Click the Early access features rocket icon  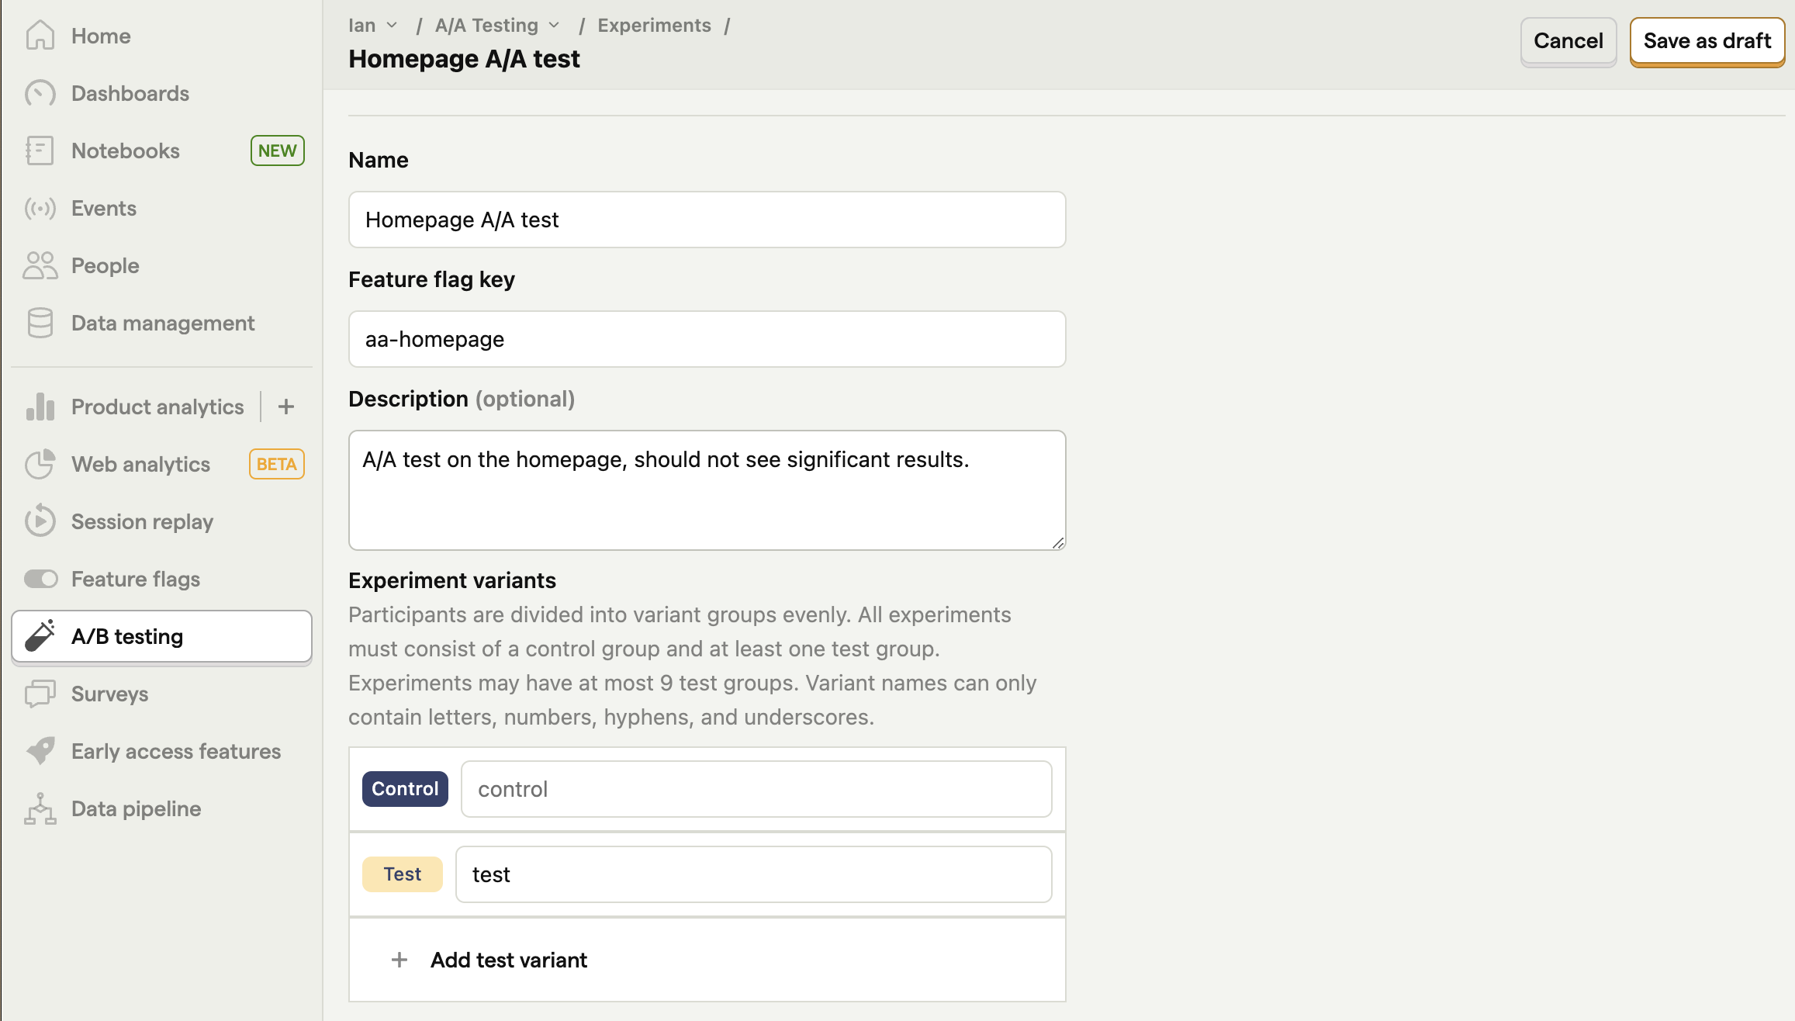point(40,751)
